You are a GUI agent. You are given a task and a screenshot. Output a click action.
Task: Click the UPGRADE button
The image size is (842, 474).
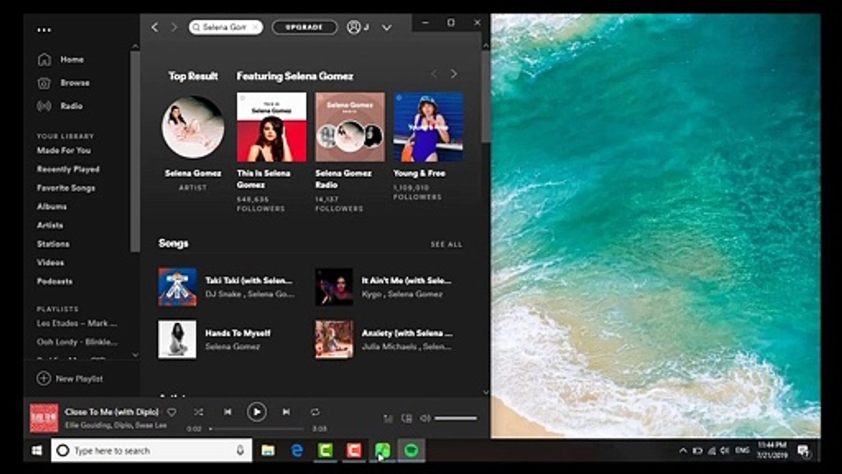[x=305, y=27]
